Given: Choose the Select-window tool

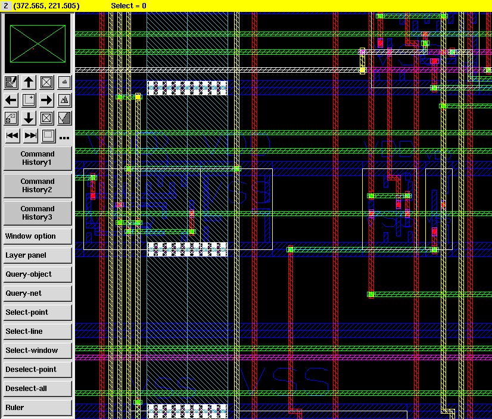Looking at the screenshot, I should point(38,351).
